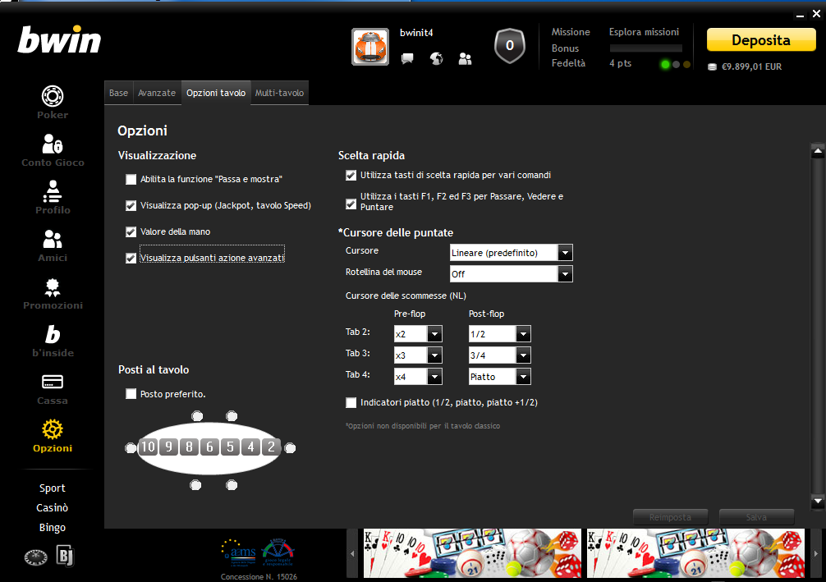The height and width of the screenshot is (582, 826).
Task: Open Rotellina del mouse dropdown
Action: coord(511,274)
